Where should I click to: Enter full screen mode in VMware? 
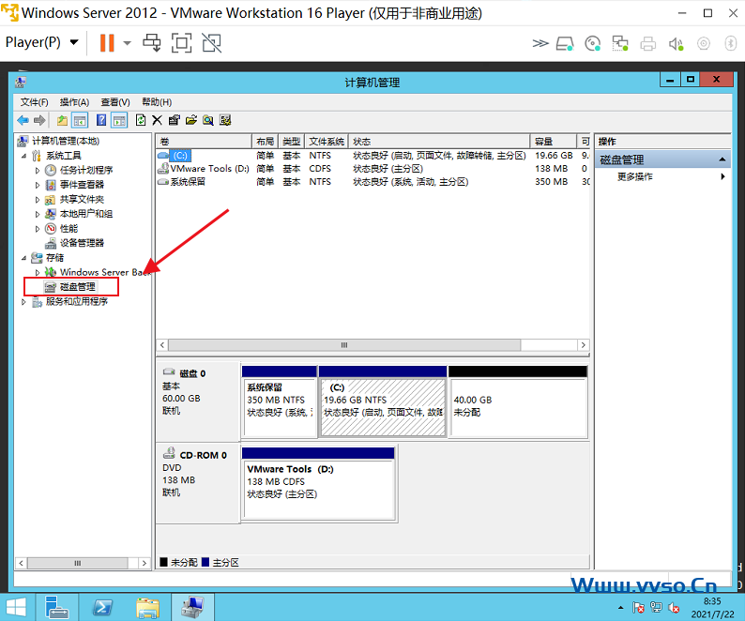[x=181, y=43]
